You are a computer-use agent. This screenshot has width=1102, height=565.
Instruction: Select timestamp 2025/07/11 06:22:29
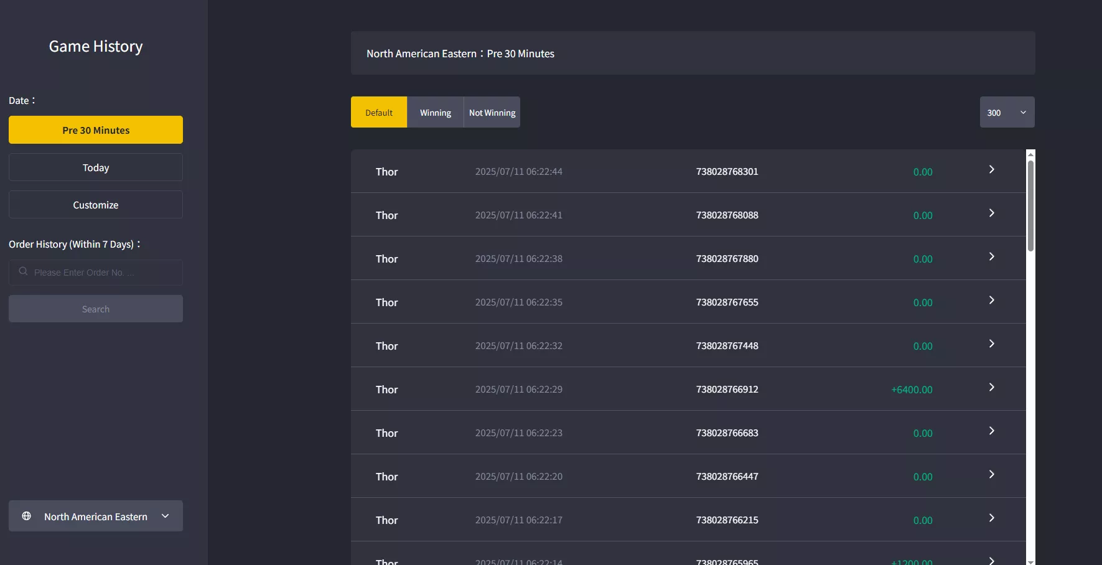click(519, 389)
